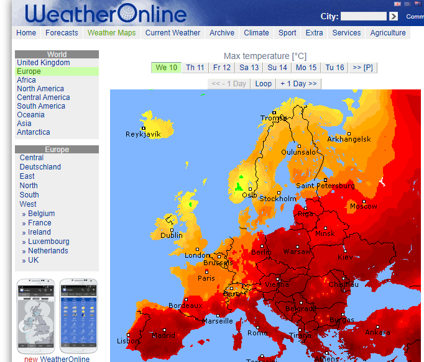This screenshot has height=362, width=424.
Task: Click the + 1 Day >> button
Action: [x=298, y=84]
